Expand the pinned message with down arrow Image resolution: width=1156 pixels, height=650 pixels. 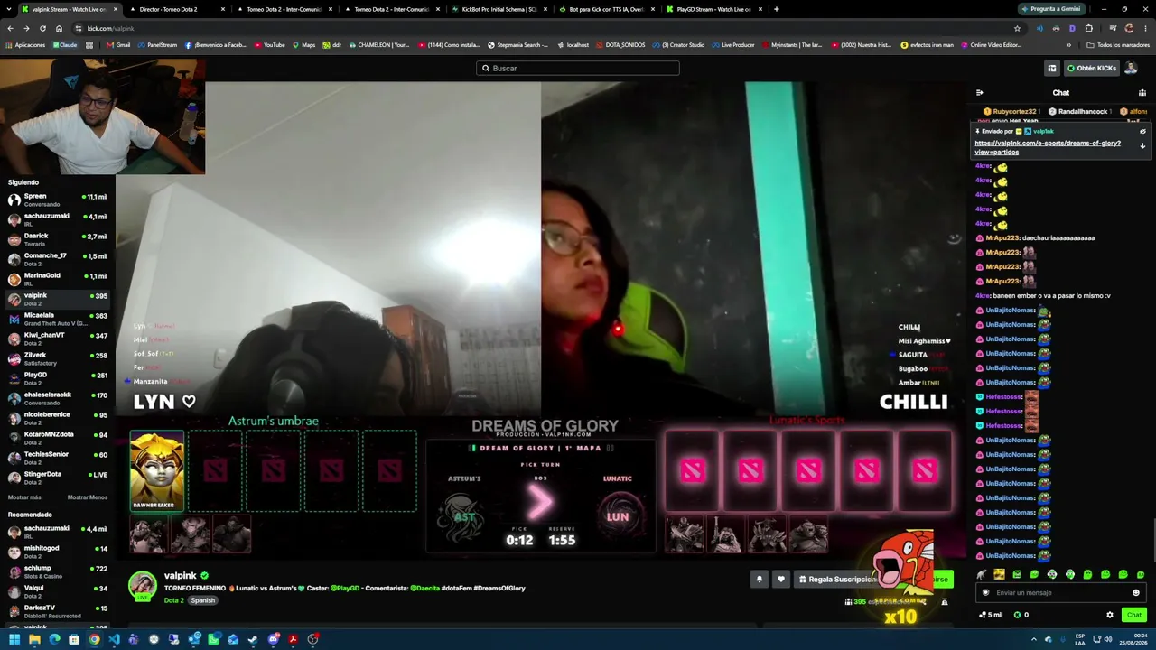coord(1142,146)
